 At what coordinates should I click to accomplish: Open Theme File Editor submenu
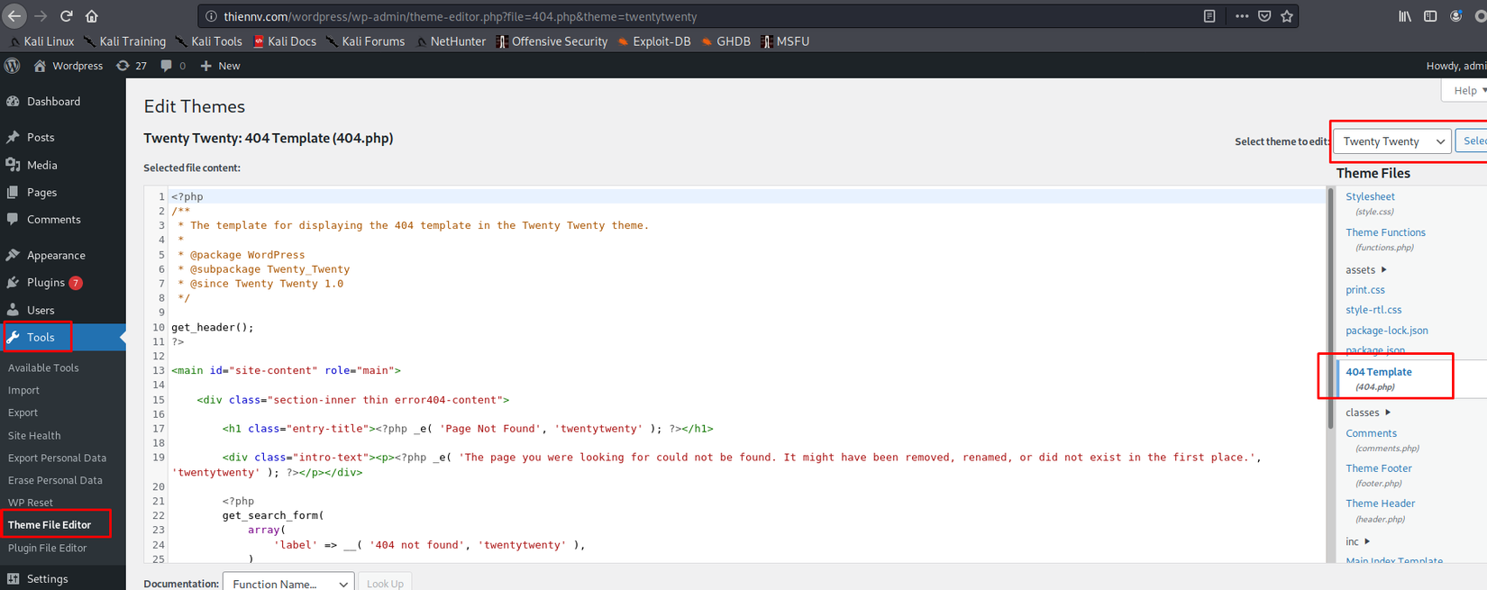coord(50,524)
